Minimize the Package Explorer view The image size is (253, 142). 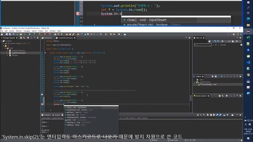(x=34, y=38)
